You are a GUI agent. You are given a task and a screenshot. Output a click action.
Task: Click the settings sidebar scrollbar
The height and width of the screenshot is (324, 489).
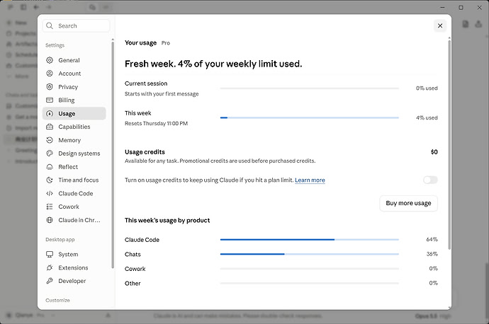click(113, 154)
